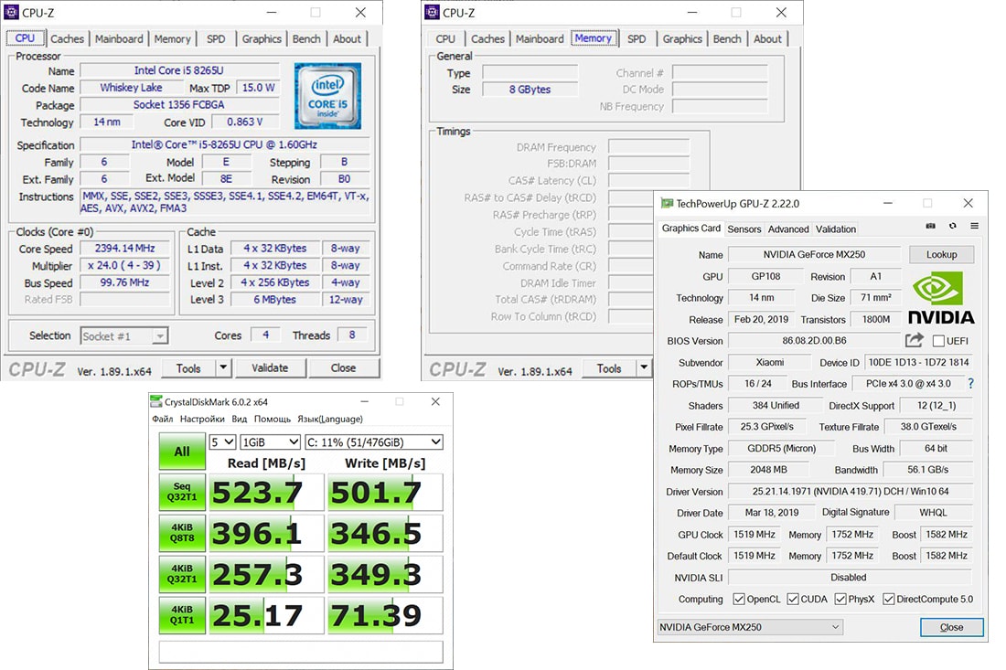Click the processor Name field Intel Core i5 8265U
This screenshot has width=1006, height=670.
tap(179, 70)
